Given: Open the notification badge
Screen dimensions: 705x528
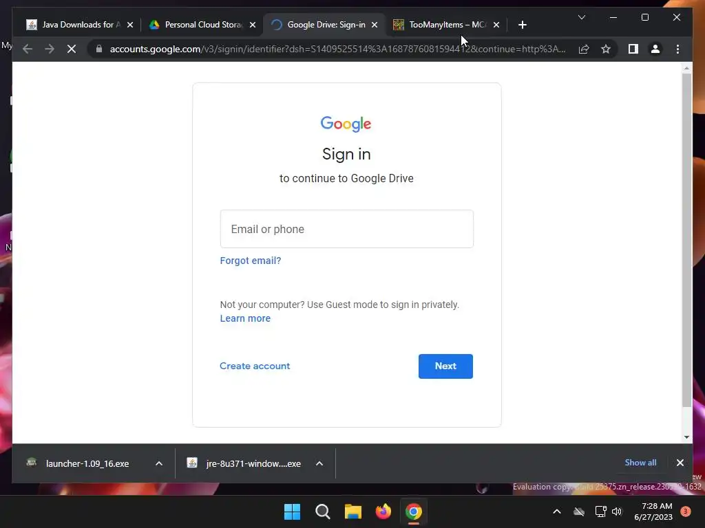Looking at the screenshot, I should 686,511.
